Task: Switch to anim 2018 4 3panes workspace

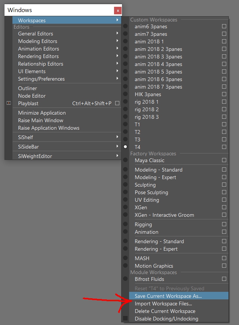Action: click(158, 64)
